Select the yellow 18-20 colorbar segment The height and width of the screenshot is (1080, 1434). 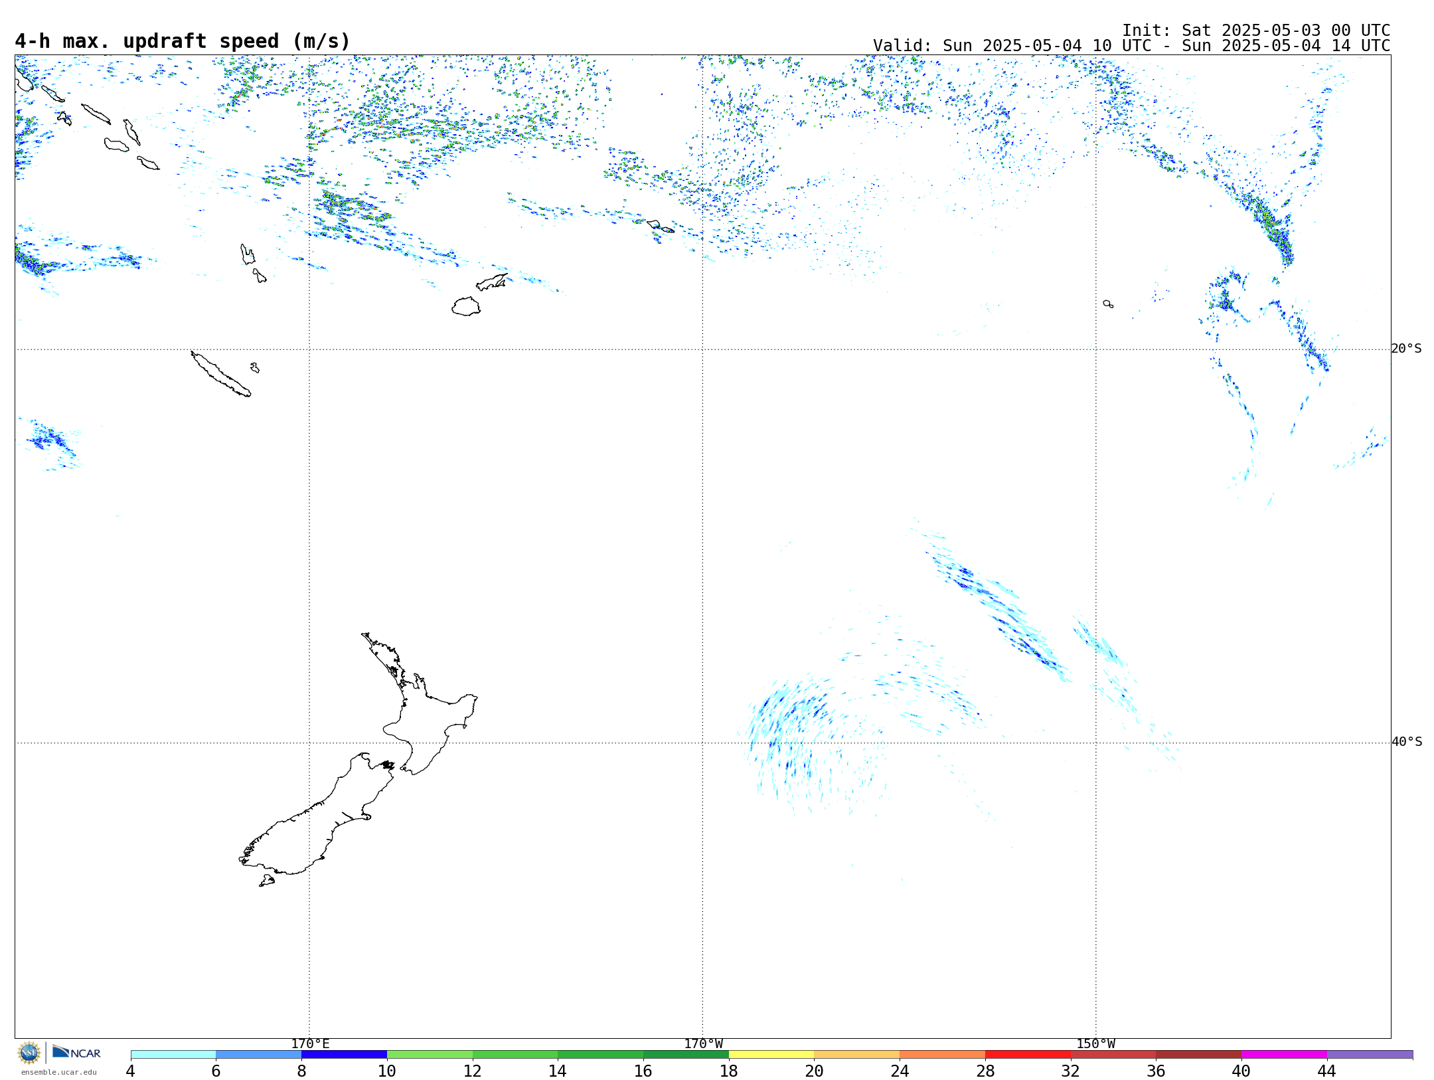pos(771,1055)
